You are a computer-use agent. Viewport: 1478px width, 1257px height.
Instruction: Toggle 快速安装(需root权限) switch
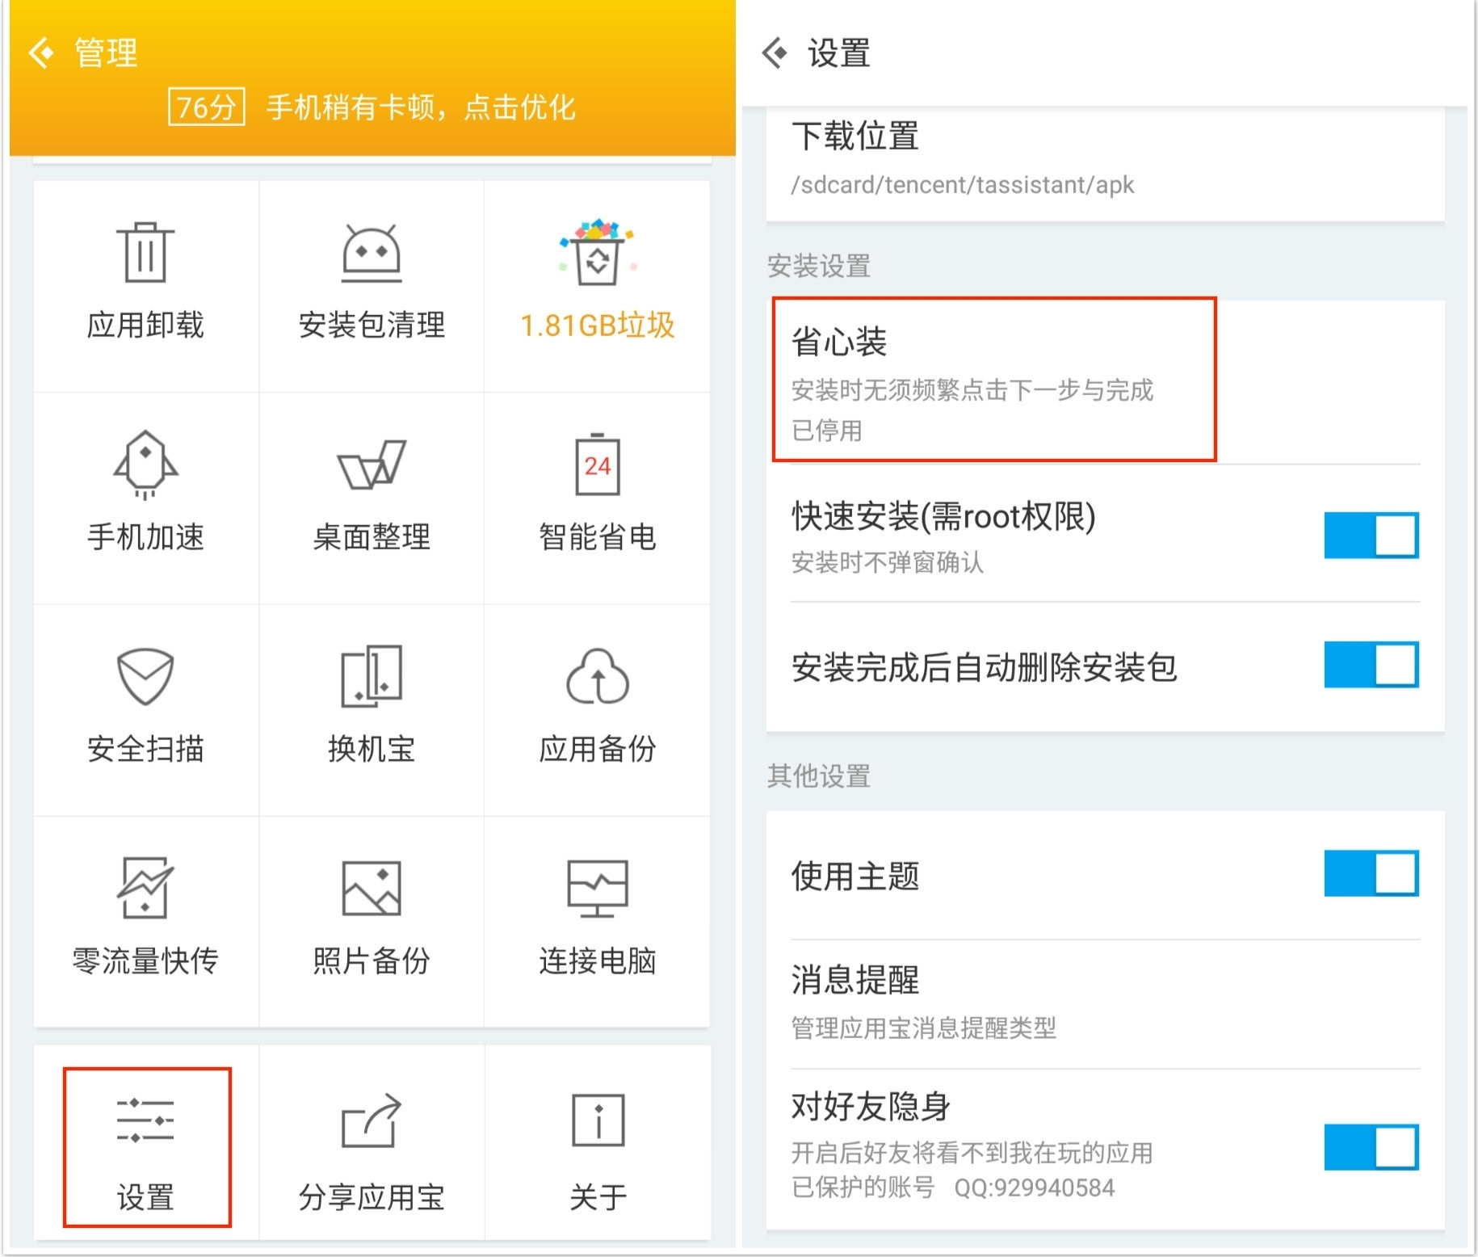point(1371,535)
